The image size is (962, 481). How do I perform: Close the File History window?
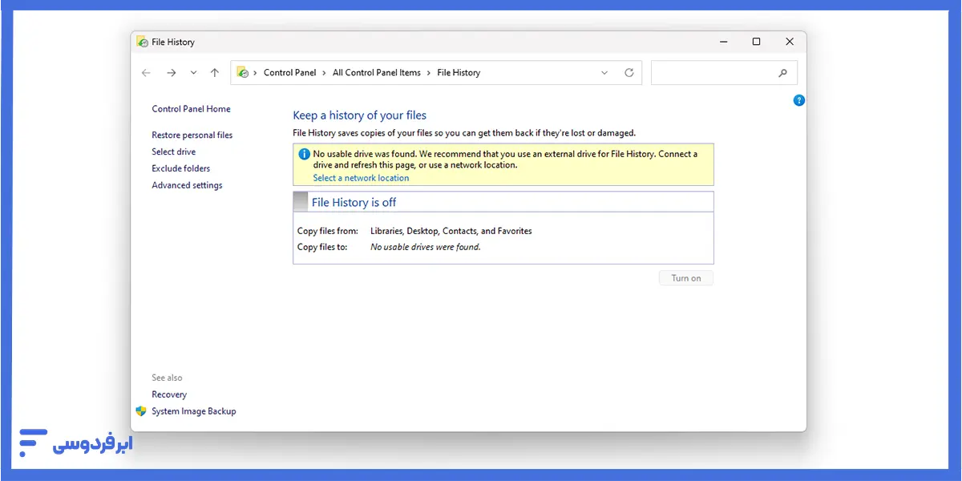pyautogui.click(x=790, y=42)
